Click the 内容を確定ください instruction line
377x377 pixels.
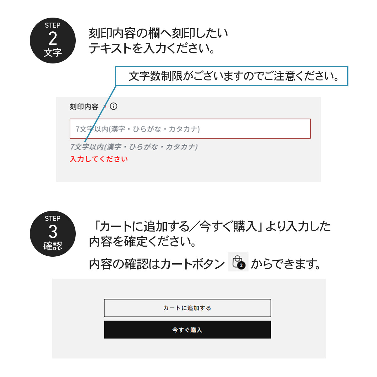pos(143,241)
